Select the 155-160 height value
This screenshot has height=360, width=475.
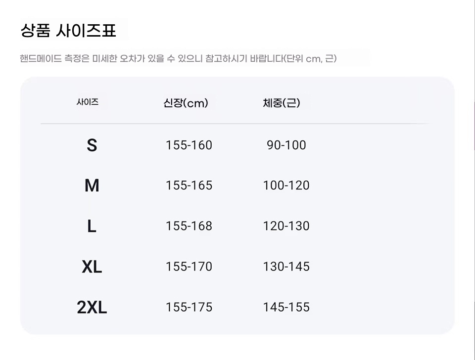189,145
